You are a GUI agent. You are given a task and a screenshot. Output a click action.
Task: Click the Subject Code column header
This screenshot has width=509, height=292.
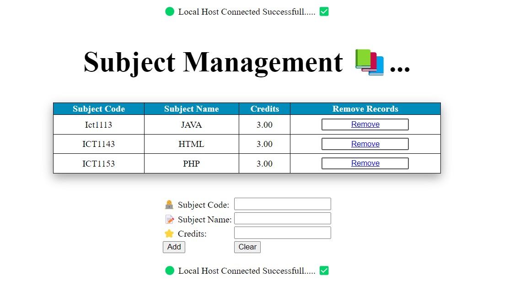coord(98,109)
